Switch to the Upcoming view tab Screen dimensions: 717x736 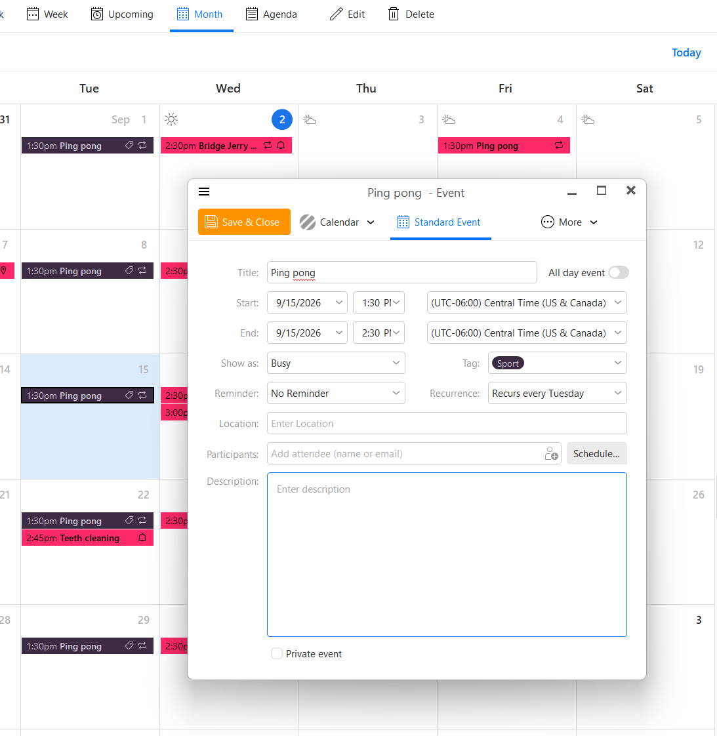[122, 14]
